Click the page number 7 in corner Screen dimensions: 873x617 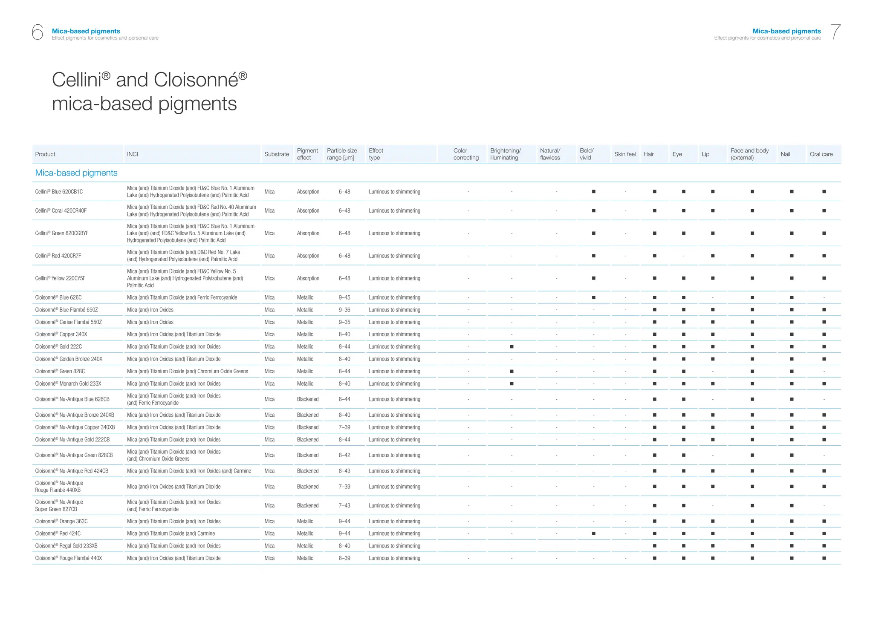[x=835, y=32]
